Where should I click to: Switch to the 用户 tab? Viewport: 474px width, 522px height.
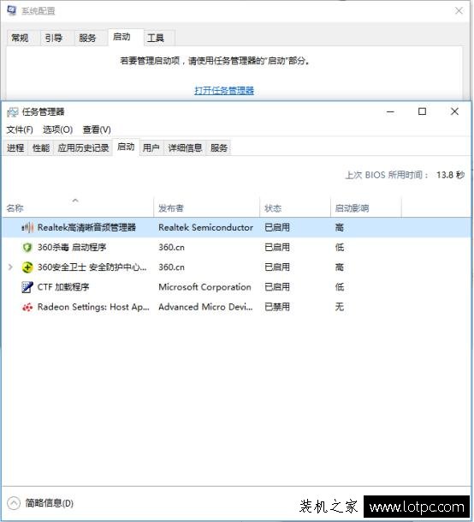151,147
